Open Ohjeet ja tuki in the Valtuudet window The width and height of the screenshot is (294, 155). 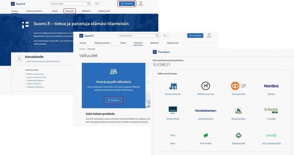[x=173, y=43]
